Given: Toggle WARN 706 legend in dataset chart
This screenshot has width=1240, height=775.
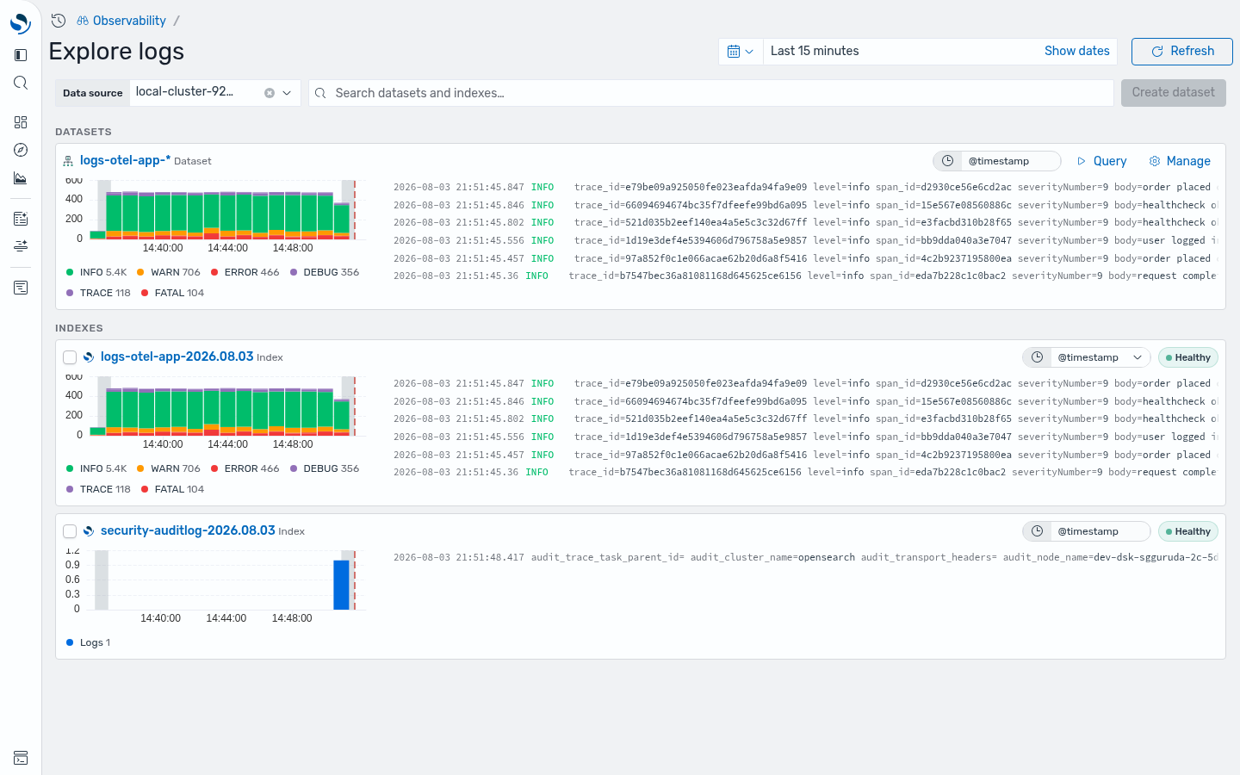Looking at the screenshot, I should pyautogui.click(x=168, y=272).
